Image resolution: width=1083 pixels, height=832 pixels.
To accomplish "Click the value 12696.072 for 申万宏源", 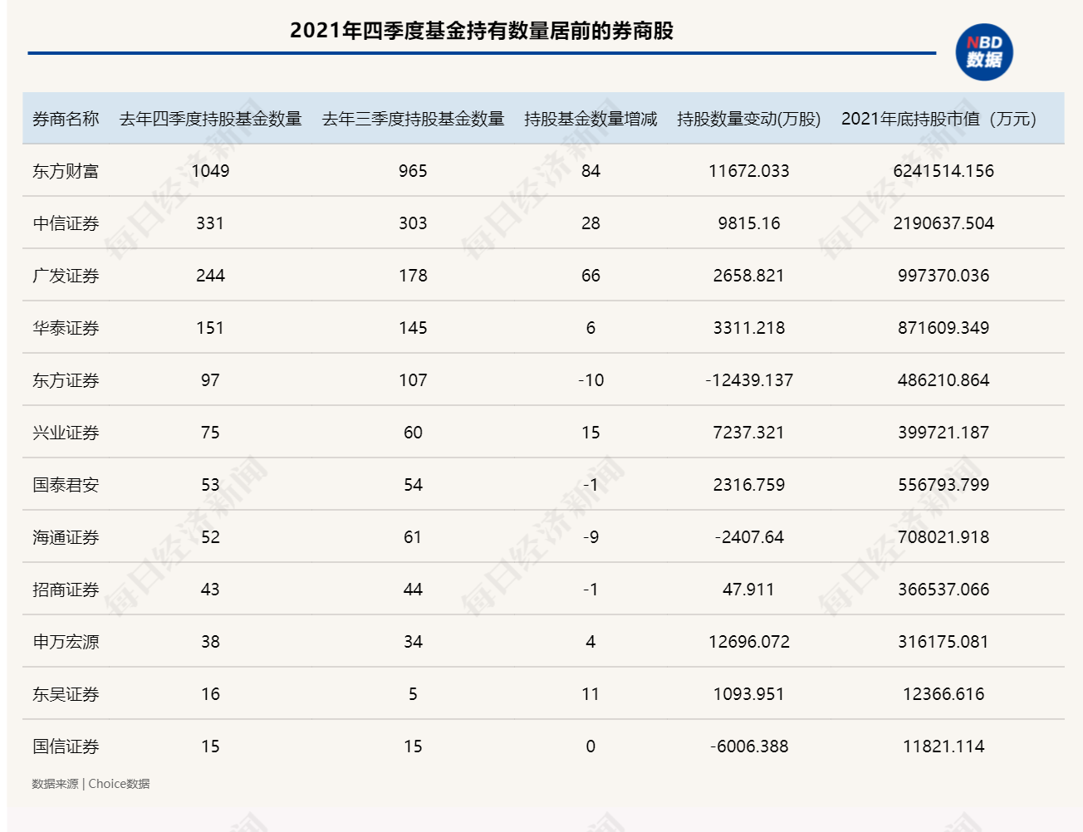I will [748, 642].
